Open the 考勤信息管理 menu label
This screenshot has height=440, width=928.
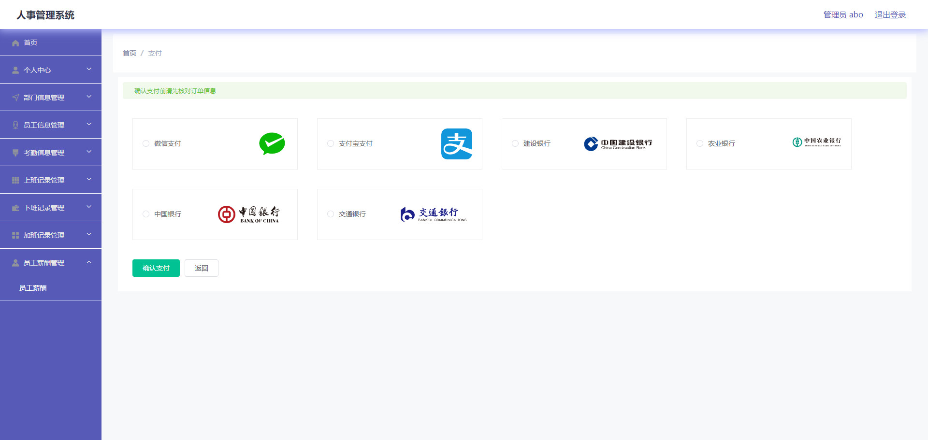coord(44,153)
